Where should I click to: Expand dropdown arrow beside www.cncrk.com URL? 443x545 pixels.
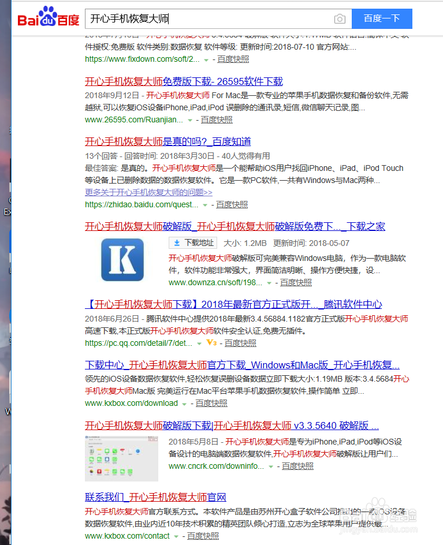tap(271, 467)
